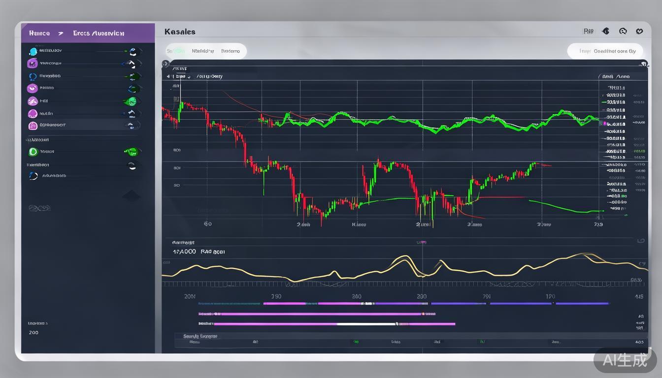
Task: Switch to the Bxderno tab above the chart
Action: coord(231,51)
